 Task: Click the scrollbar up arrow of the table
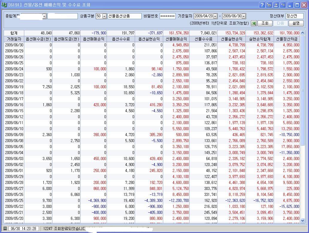[302, 33]
